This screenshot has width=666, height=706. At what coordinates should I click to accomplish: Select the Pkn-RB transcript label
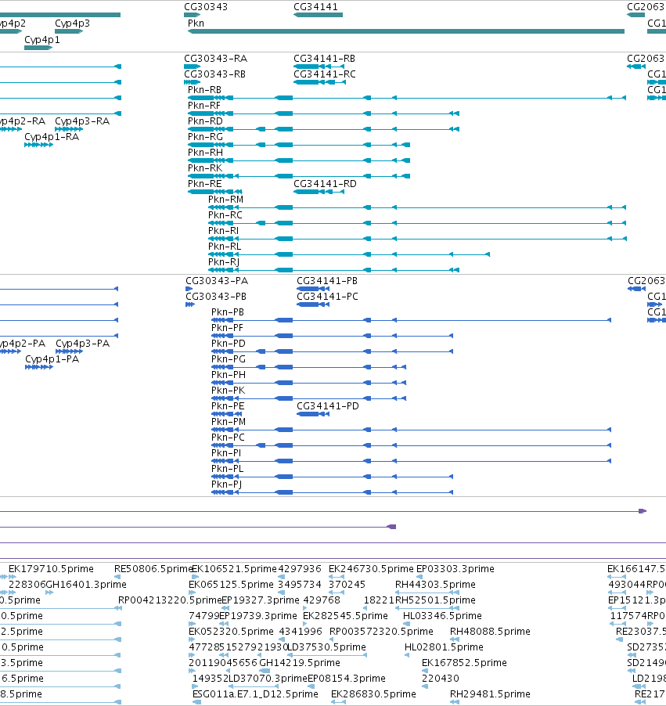tap(204, 89)
